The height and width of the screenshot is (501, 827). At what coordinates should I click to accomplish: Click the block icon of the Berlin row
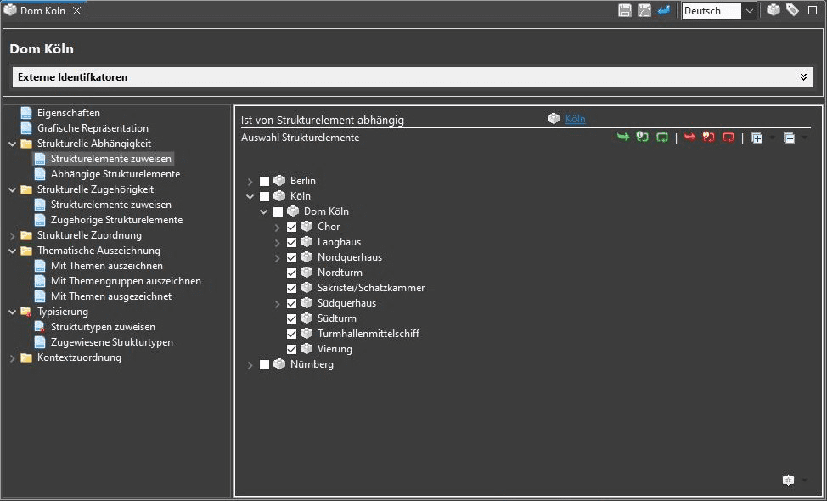pos(279,181)
